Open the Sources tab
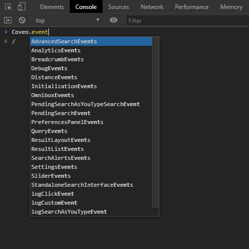 tap(119, 7)
